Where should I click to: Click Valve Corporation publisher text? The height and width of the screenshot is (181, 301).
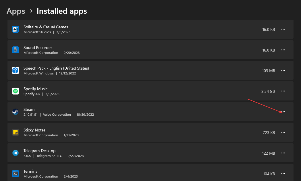pyautogui.click(x=57, y=115)
